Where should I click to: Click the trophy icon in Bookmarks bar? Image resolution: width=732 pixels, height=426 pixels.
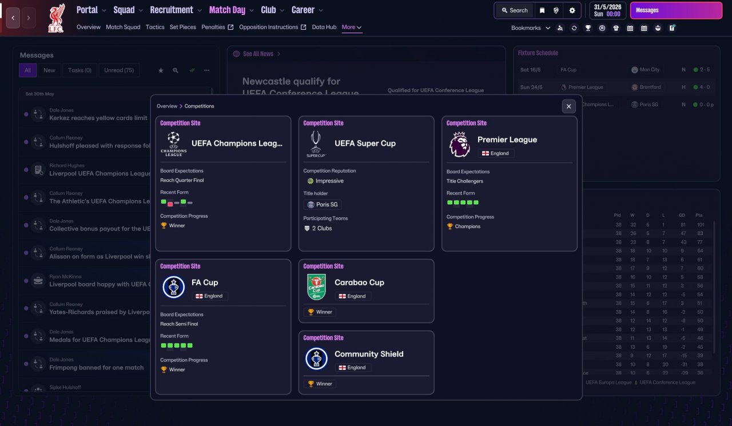pos(588,28)
